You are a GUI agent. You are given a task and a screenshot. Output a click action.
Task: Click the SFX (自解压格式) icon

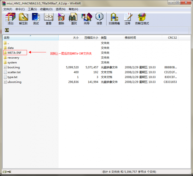pyautogui.click(x=142, y=19)
